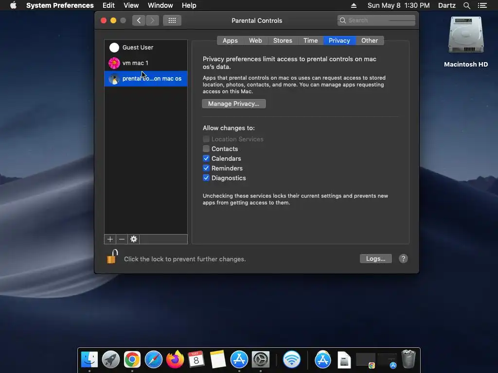Open Safari in the Dock
Viewport: 498px width, 373px height.
tap(154, 360)
